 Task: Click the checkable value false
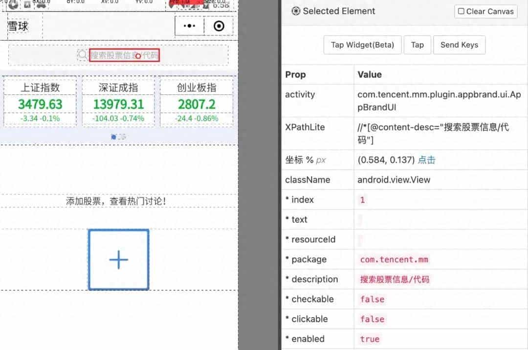coord(372,299)
